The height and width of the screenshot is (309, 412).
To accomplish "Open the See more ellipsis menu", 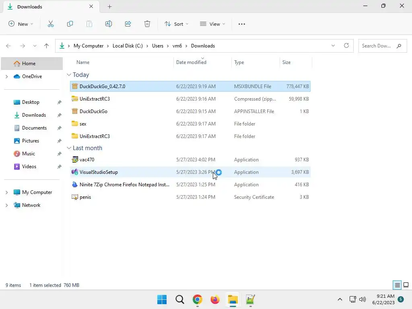I will pyautogui.click(x=242, y=24).
